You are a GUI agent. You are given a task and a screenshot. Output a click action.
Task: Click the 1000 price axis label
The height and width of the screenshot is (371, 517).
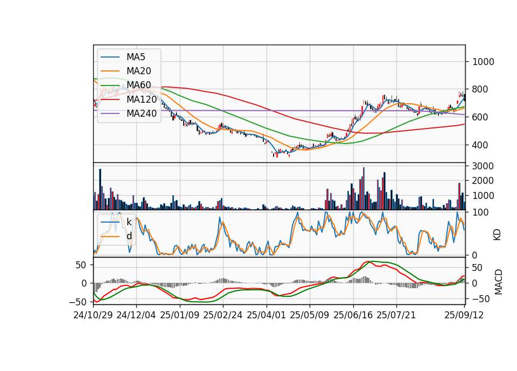pos(484,62)
